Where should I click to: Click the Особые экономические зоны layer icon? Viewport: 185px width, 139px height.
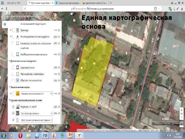tap(17, 54)
